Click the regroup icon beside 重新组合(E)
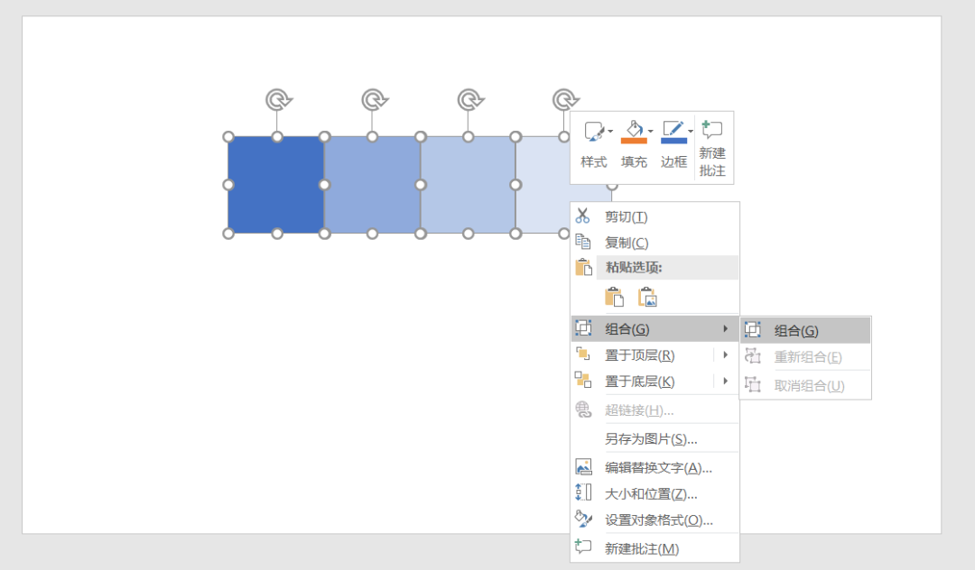Screen dimensions: 975x570 (x=752, y=355)
